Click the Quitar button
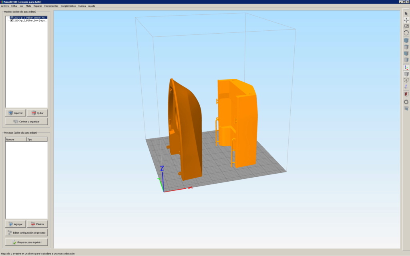Viewport: 410px width, 256px height. point(37,113)
